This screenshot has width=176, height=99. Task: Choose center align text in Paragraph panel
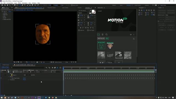pyautogui.click(x=142, y=10)
